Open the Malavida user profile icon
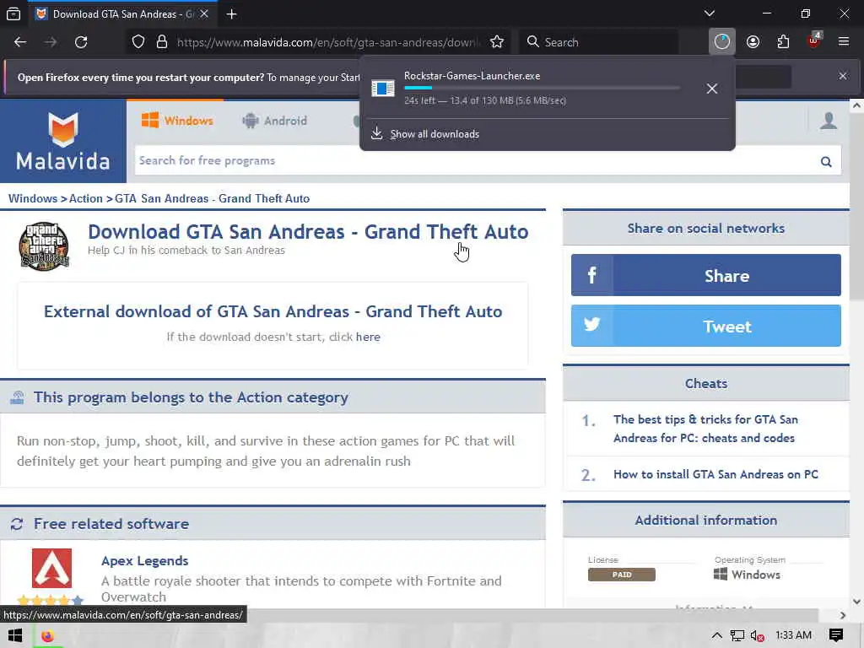Viewport: 864px width, 648px height. (829, 121)
